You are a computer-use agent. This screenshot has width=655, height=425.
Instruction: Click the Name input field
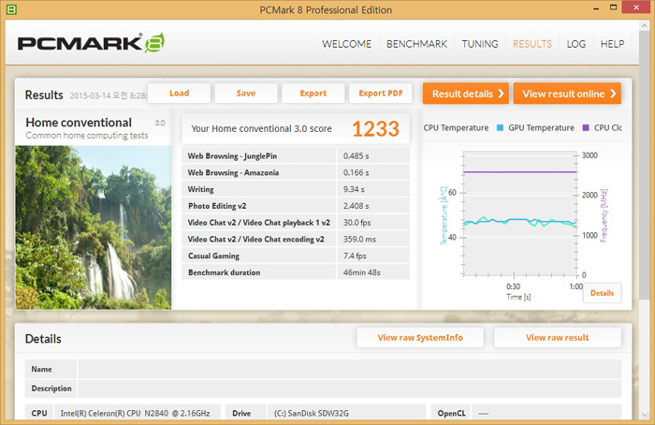coord(350,369)
